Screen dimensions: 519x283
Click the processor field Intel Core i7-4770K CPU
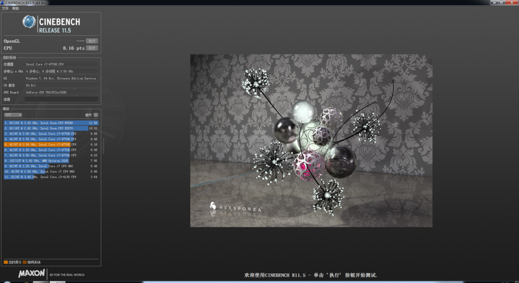[x=61, y=64]
